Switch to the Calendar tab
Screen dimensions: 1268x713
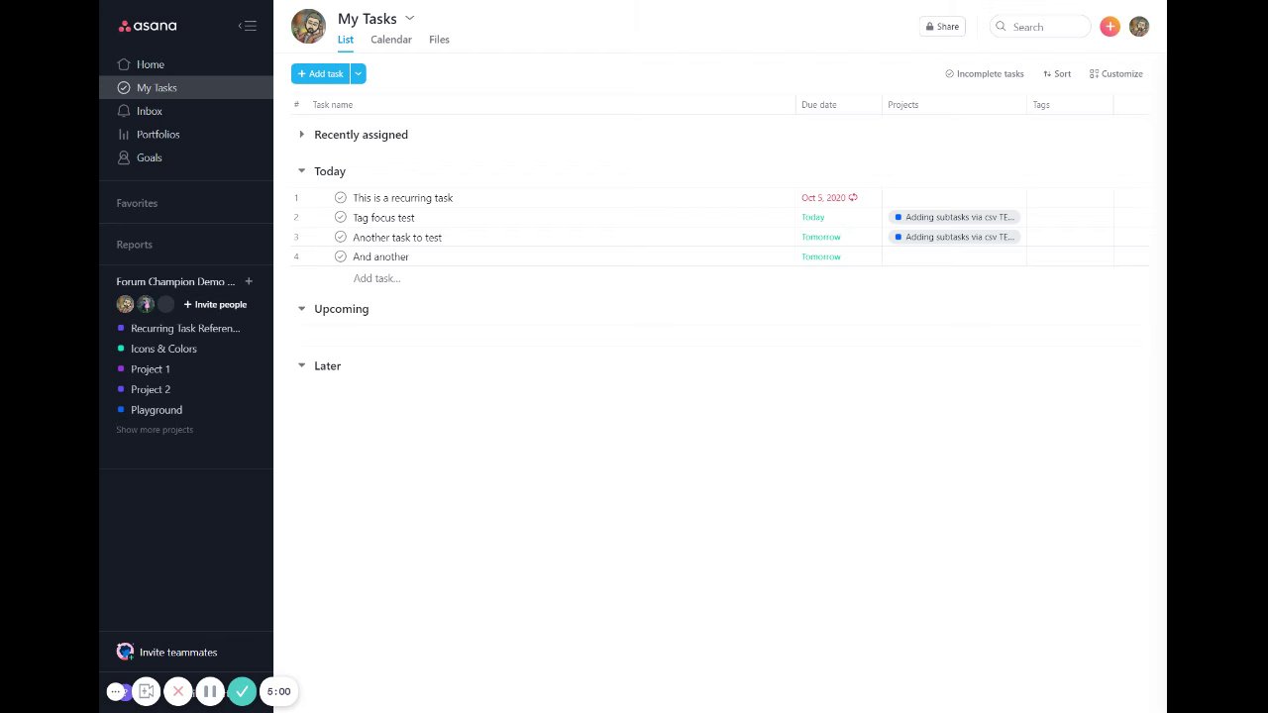[x=391, y=40]
